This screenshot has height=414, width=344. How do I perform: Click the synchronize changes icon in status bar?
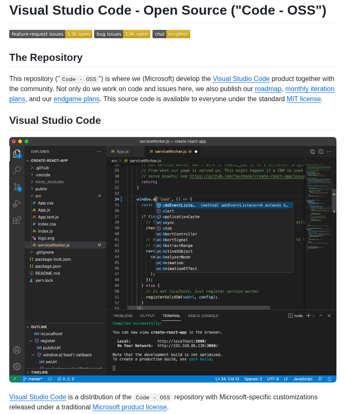(x=50, y=379)
